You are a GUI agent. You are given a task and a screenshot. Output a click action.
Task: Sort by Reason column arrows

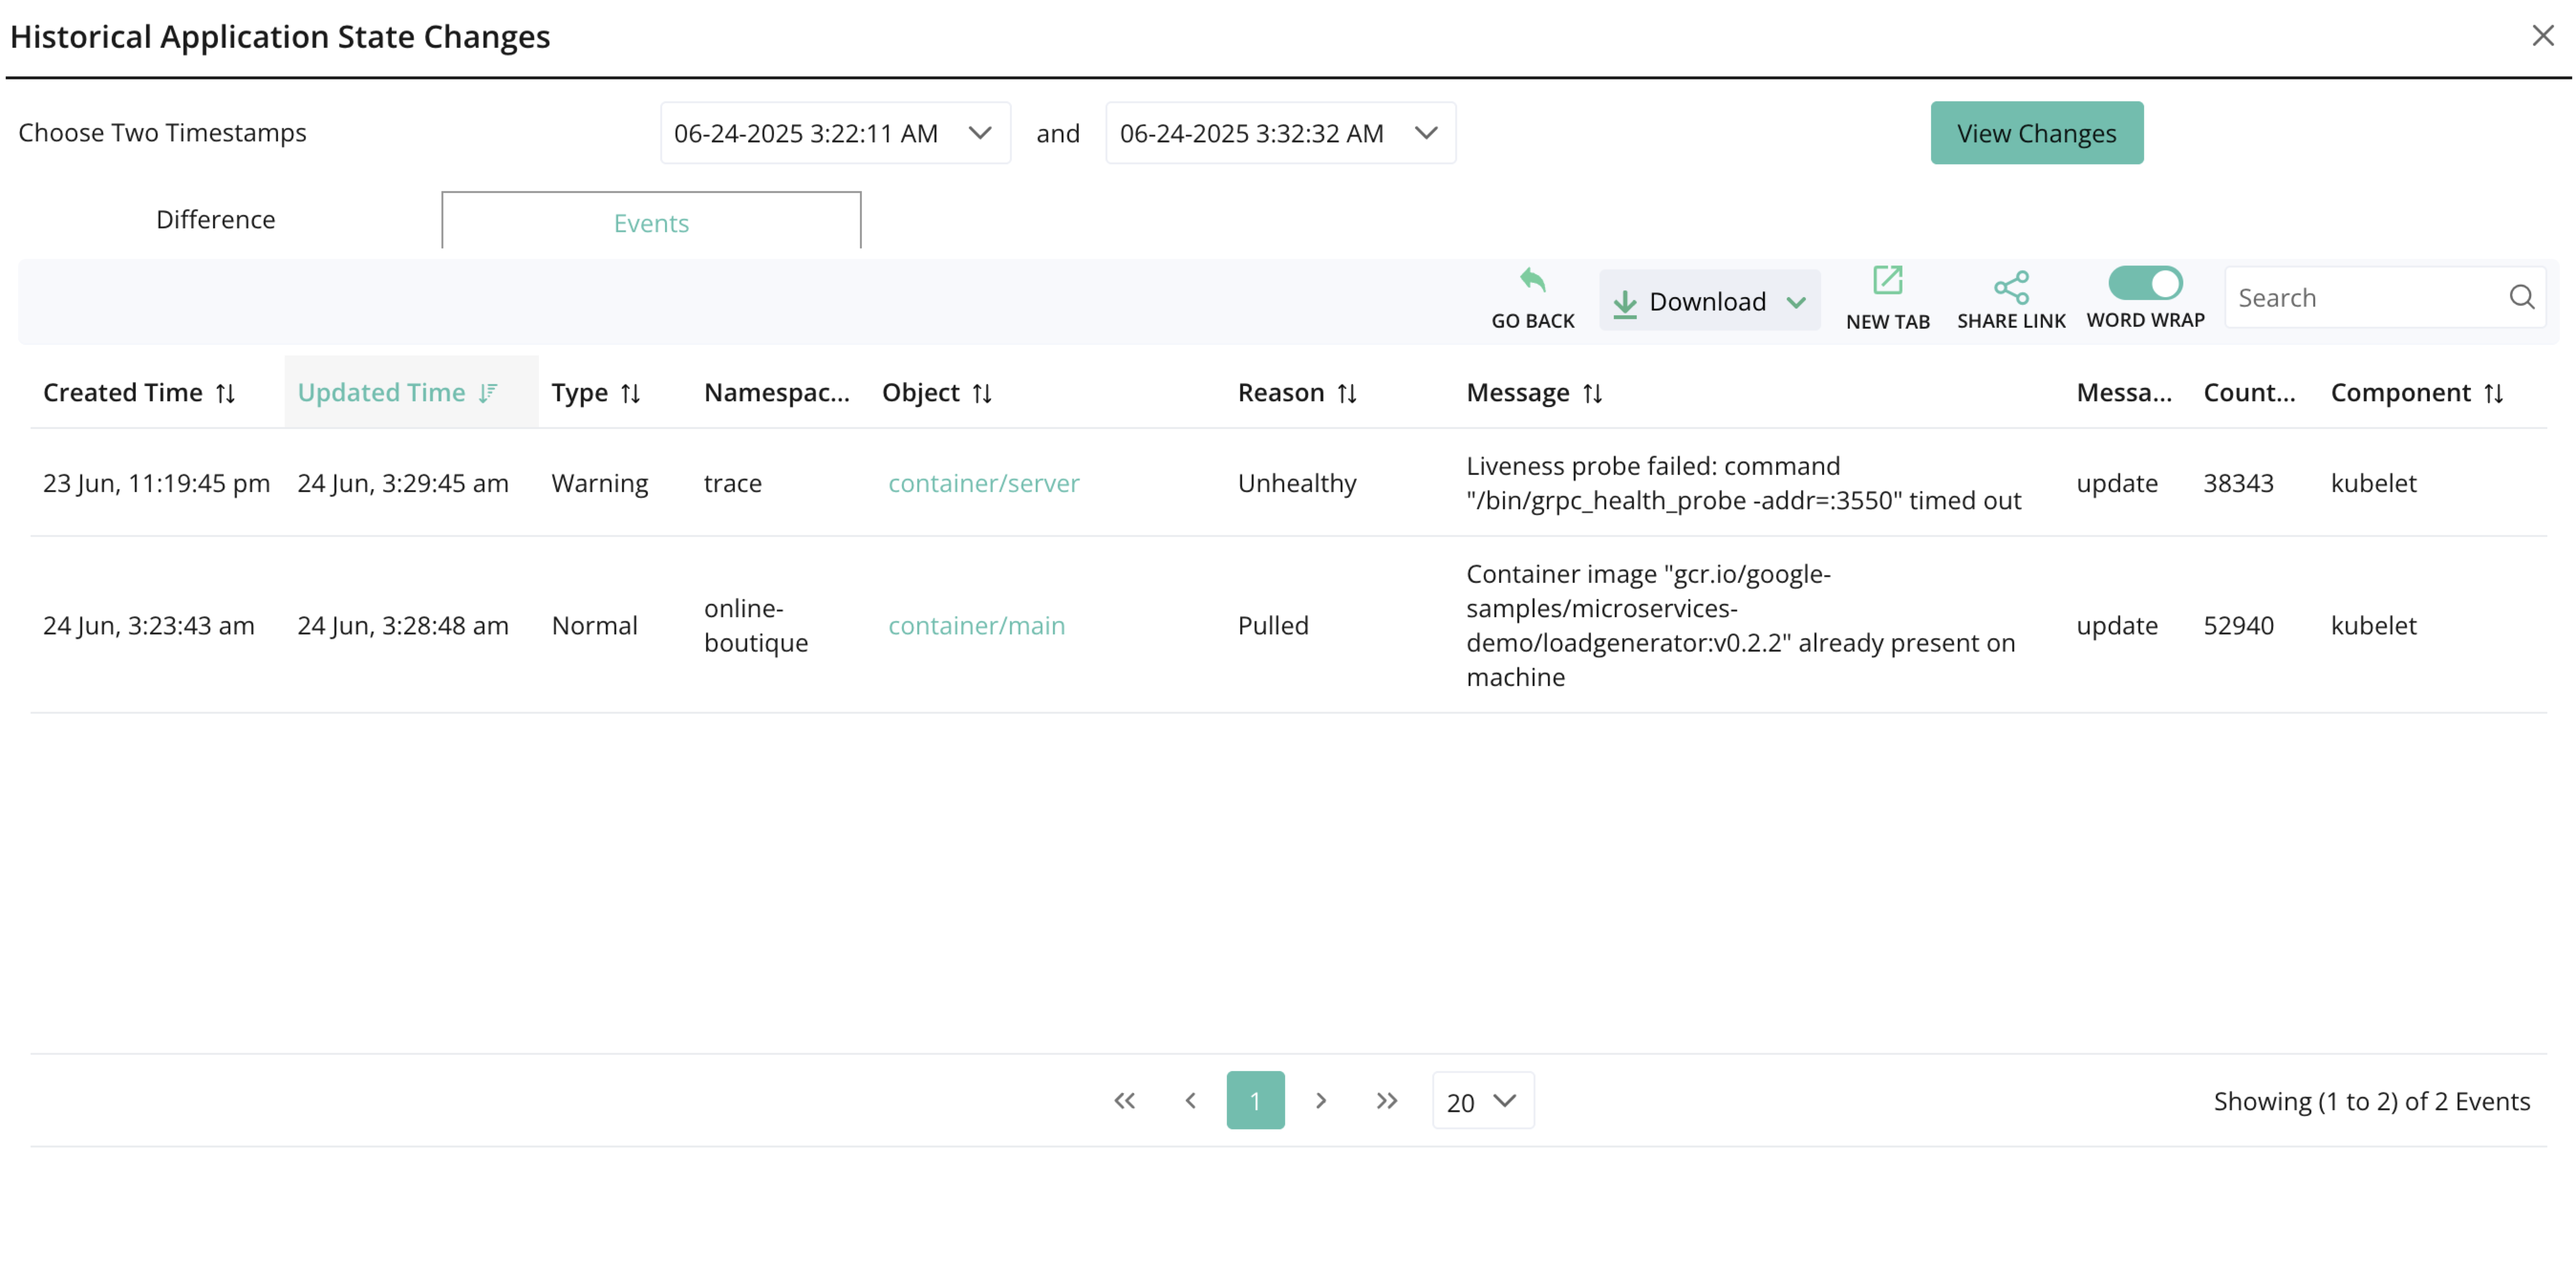tap(1347, 393)
